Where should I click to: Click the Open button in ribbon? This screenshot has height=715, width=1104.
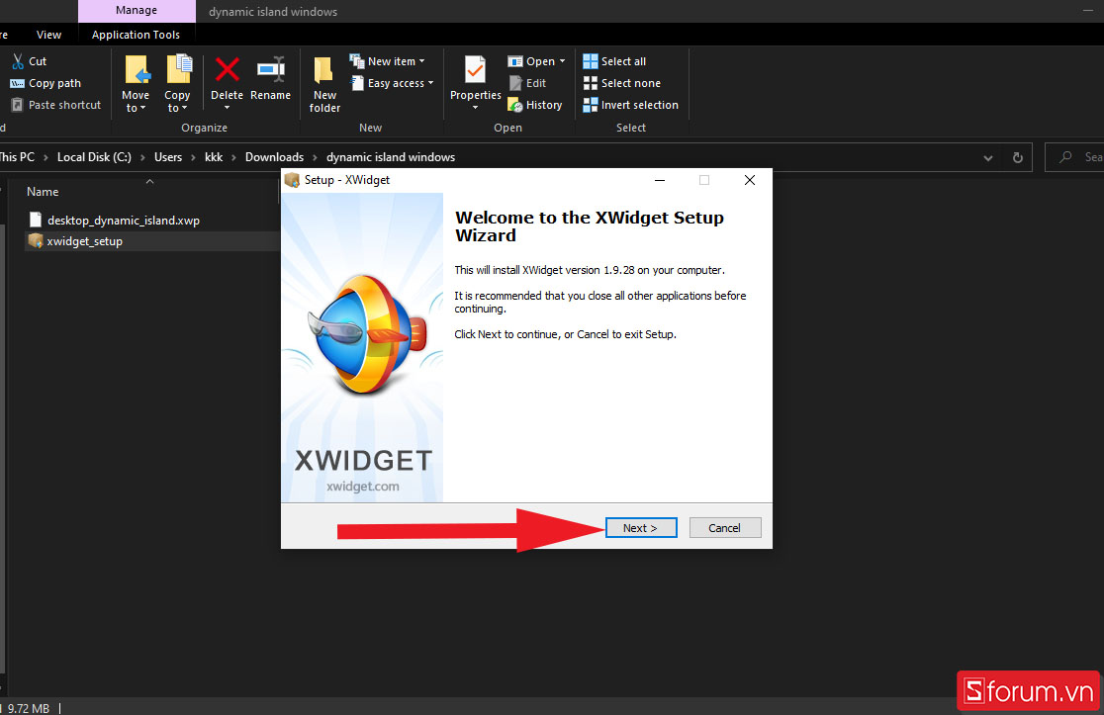click(531, 61)
